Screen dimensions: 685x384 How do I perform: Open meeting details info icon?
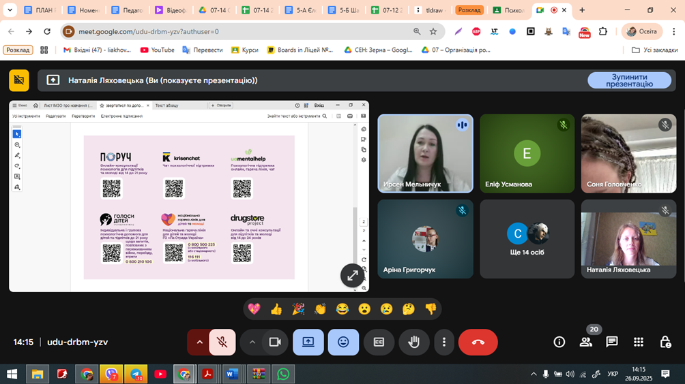click(559, 342)
